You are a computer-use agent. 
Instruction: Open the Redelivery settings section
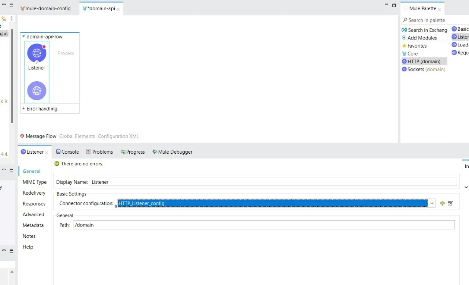(34, 193)
